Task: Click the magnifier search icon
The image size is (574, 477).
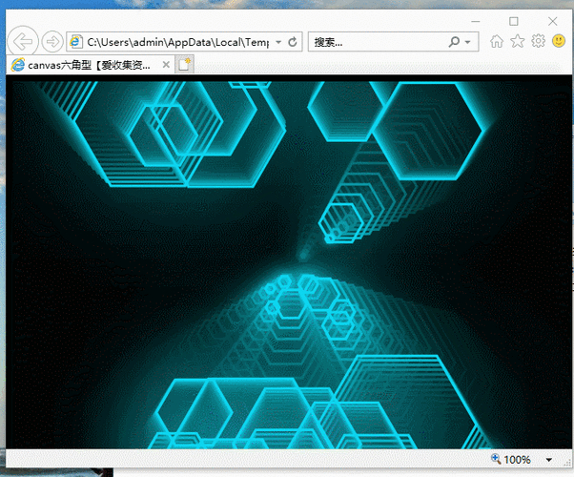Action: pyautogui.click(x=454, y=42)
